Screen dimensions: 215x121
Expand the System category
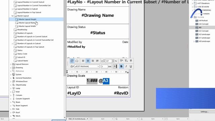(11, 75)
